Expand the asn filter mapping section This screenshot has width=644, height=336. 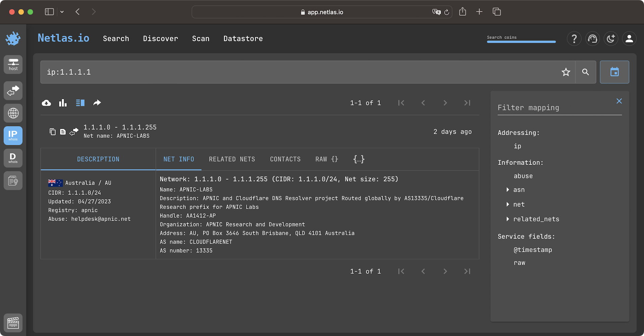click(508, 189)
